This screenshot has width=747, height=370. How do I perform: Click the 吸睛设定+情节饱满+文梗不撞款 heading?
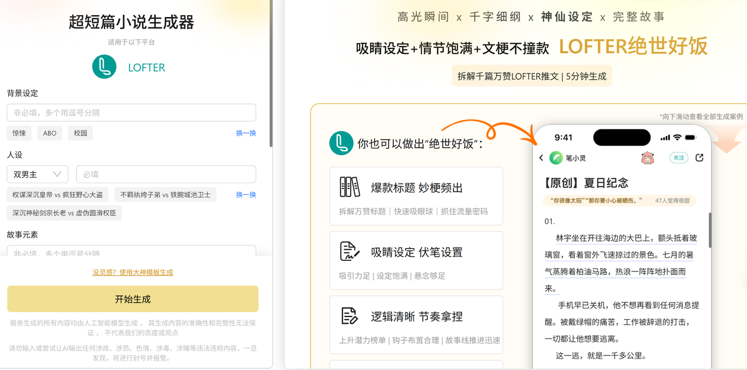(x=453, y=48)
